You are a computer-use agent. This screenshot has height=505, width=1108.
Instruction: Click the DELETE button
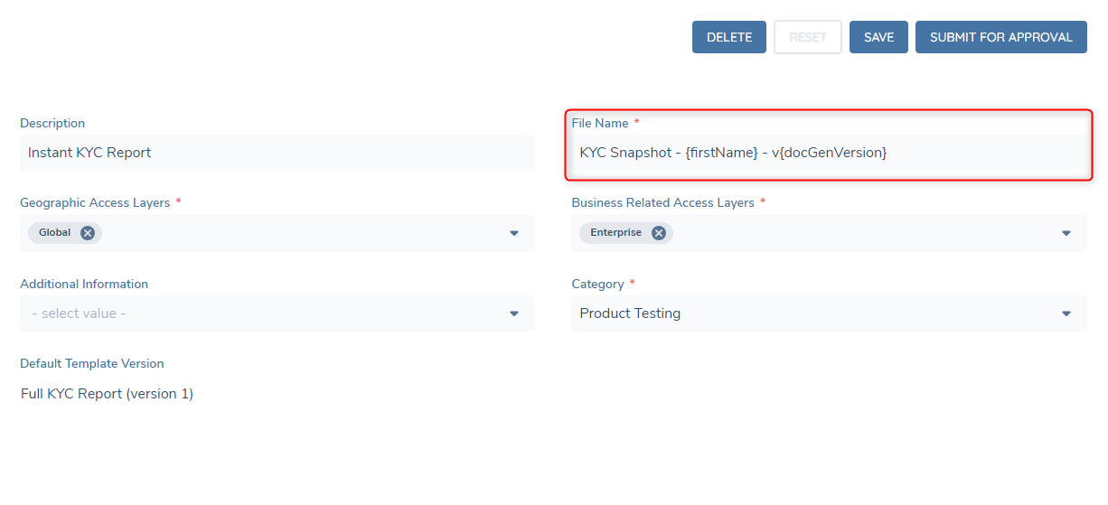pyautogui.click(x=728, y=37)
